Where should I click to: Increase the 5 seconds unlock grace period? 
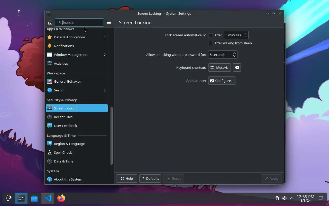coord(235,53)
